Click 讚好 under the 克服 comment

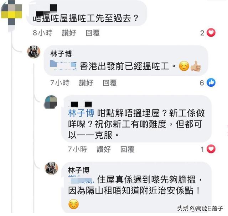104,149
